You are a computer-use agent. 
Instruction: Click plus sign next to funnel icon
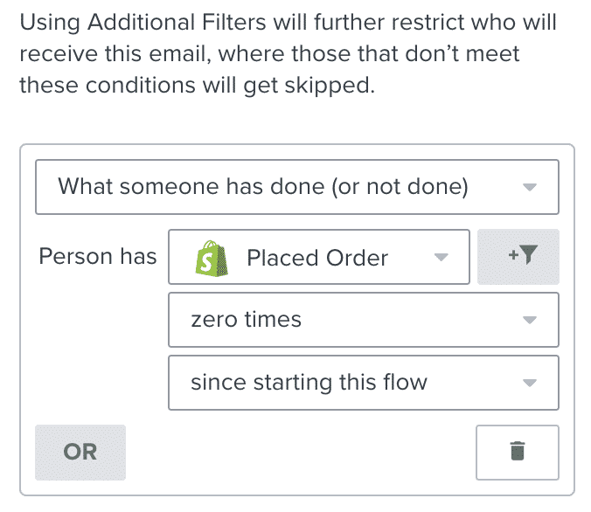[513, 255]
